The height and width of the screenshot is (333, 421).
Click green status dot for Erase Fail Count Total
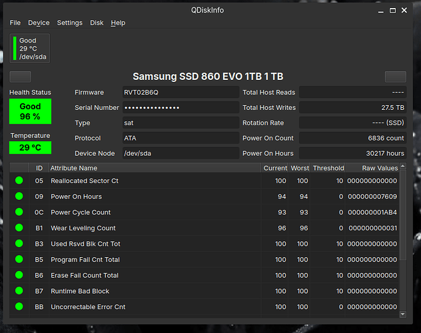(x=19, y=275)
